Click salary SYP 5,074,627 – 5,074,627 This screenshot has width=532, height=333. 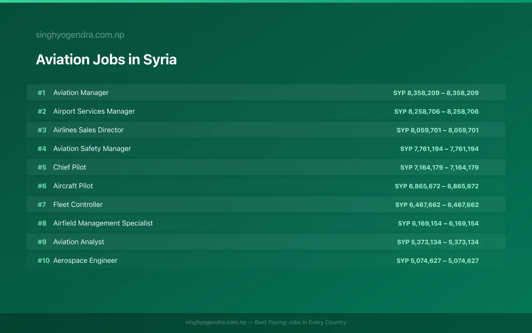[x=438, y=261]
